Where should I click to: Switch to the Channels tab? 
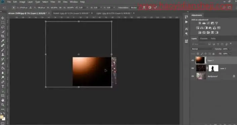click(204, 39)
